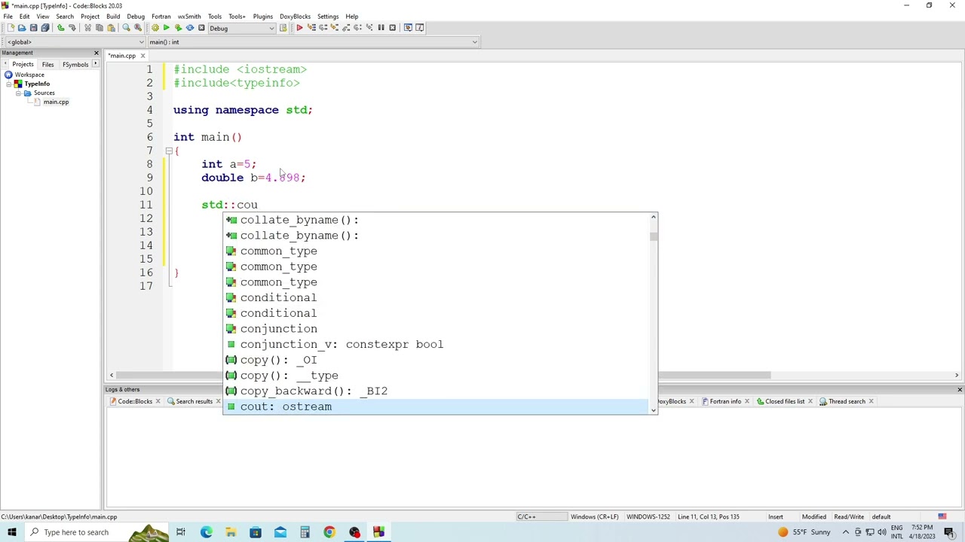Collapse the main function code fold marker

169,151
